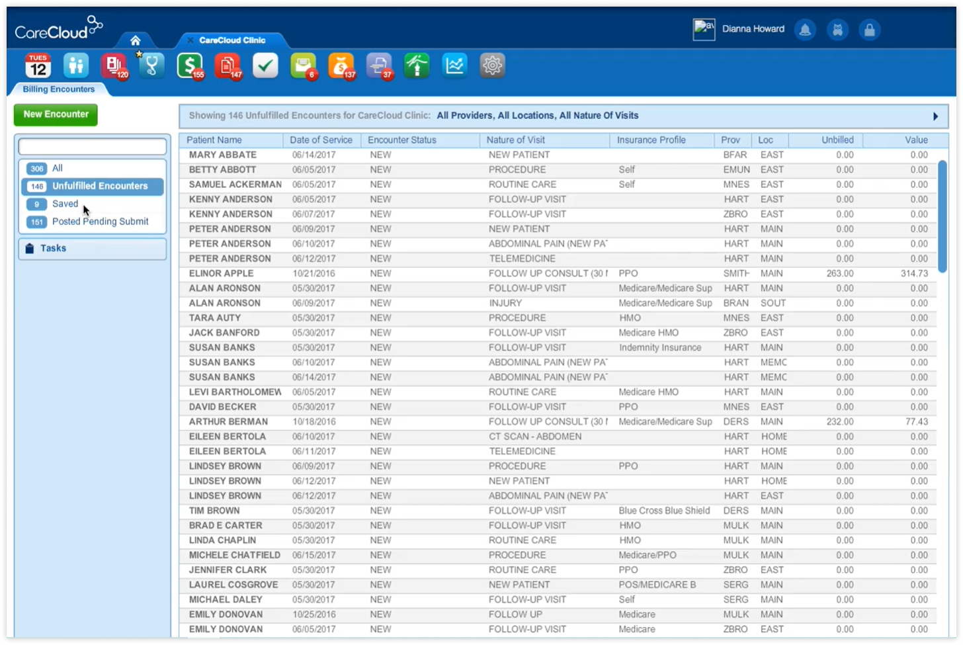
Task: Sort by the Encounter Status column header
Action: click(420, 140)
